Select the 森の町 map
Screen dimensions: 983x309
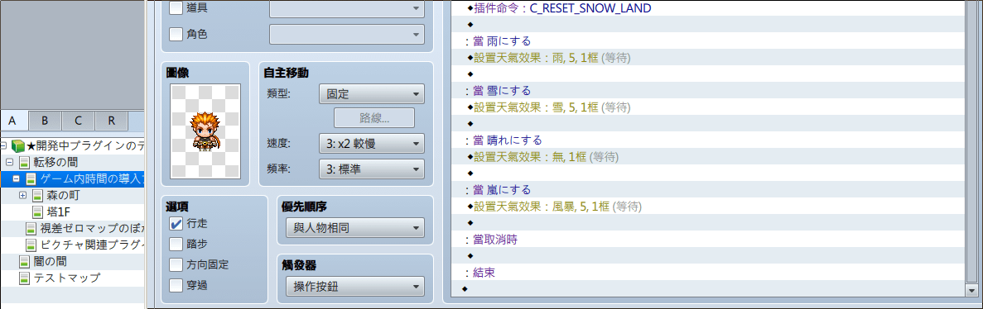63,195
